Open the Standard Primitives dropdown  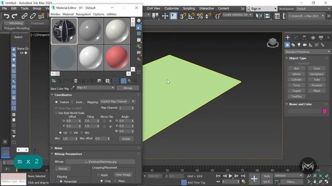tap(308, 52)
